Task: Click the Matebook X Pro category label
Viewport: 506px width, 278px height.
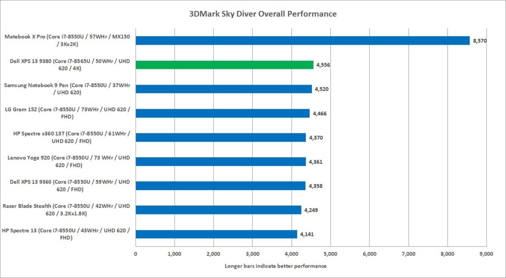Action: point(67,40)
